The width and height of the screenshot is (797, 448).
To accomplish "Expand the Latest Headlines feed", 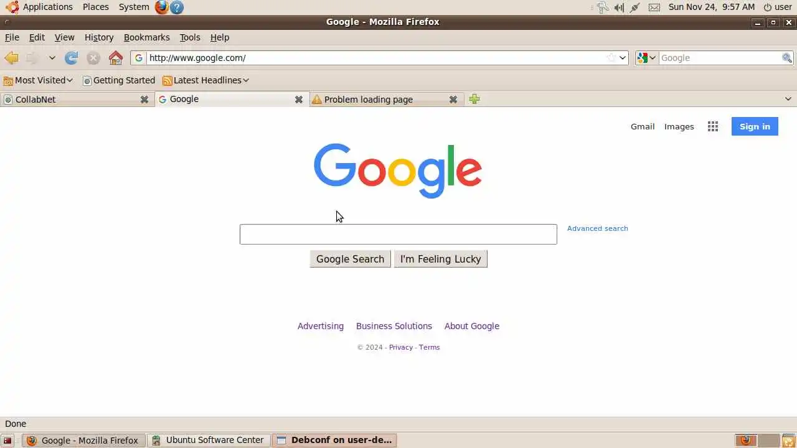I will tap(205, 80).
